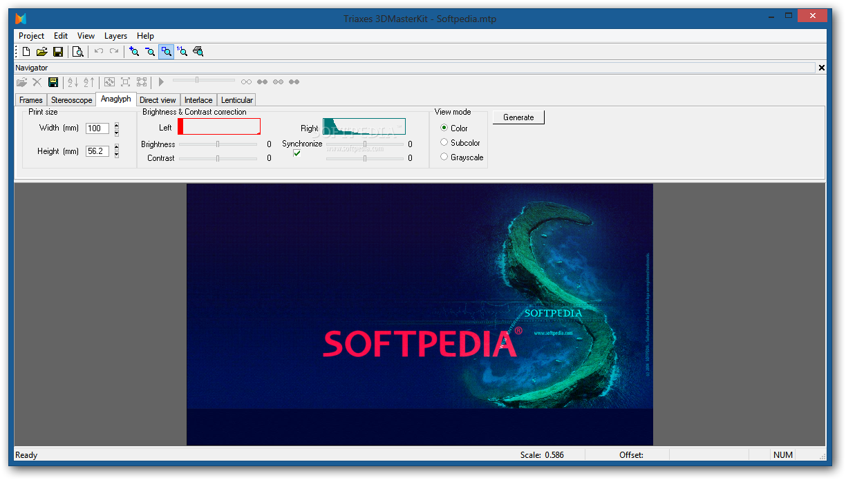Select the Color view mode radio button
This screenshot has width=846, height=480.
tap(444, 128)
